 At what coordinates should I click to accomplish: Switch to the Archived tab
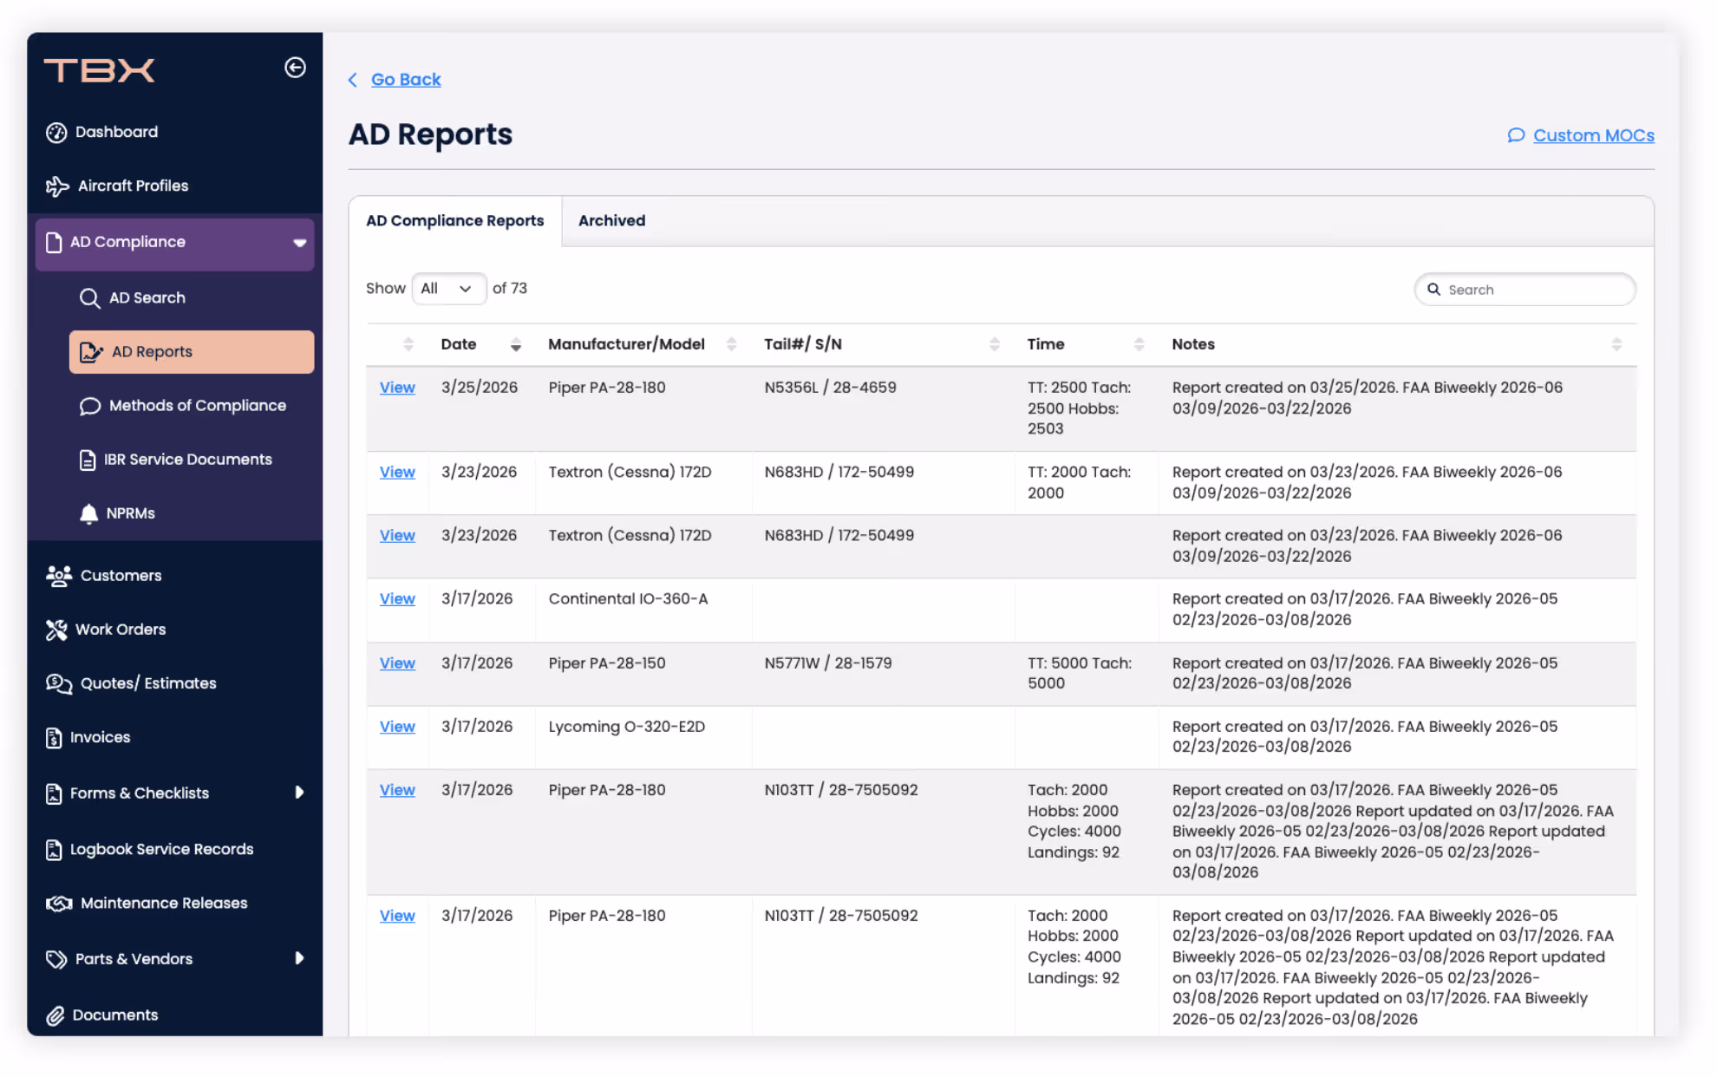(x=611, y=221)
